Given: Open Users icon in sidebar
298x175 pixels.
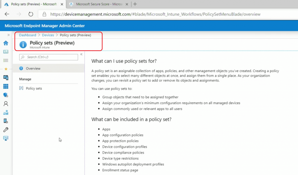Looking at the screenshot, I should (6, 104).
